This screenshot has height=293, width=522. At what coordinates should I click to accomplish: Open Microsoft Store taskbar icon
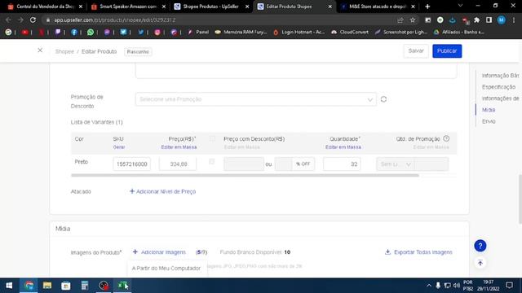pyautogui.click(x=66, y=286)
